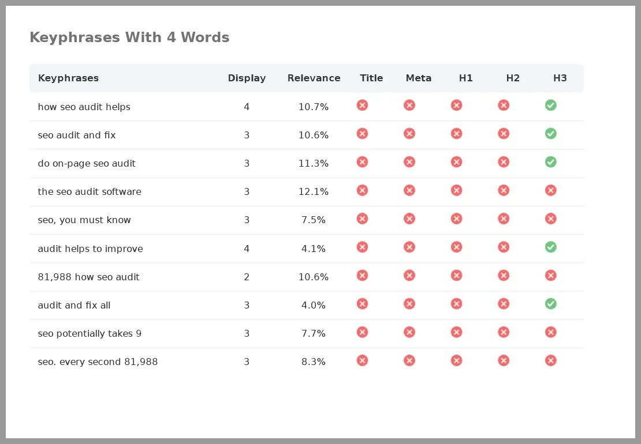Click the Meta cross for '81,988 how seo audit'
Viewport: 641px width, 444px height.
point(409,276)
